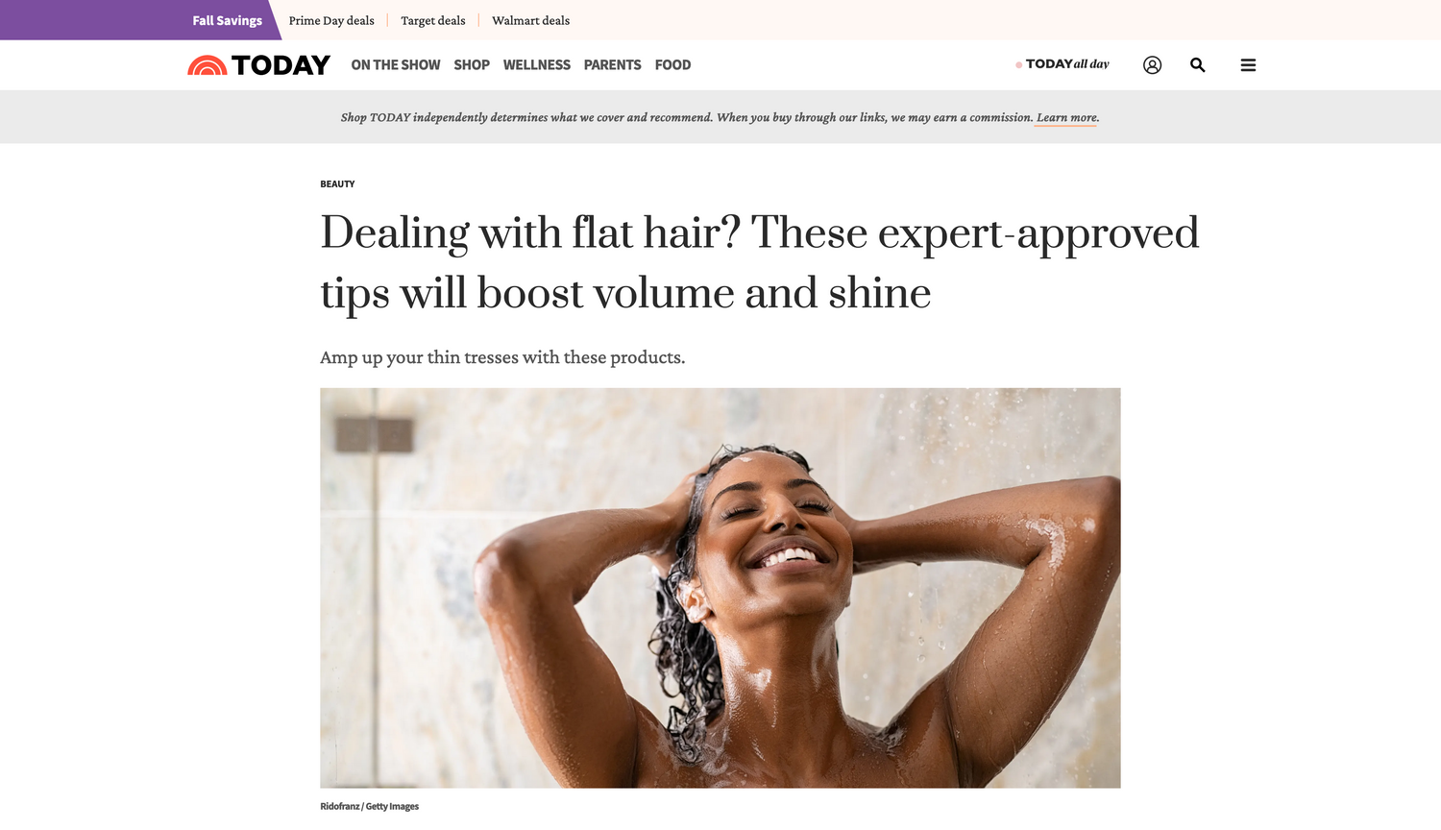
Task: Navigate to the Food section
Action: pos(672,65)
